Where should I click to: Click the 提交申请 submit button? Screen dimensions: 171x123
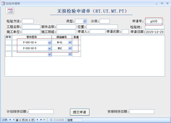click(x=79, y=112)
